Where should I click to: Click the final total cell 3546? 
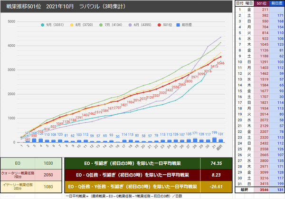[x=262, y=190]
